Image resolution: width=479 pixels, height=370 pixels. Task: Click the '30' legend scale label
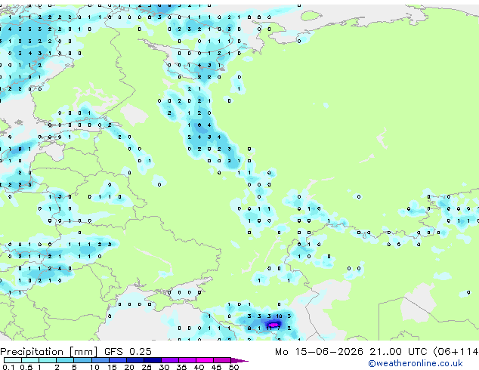[x=164, y=367]
